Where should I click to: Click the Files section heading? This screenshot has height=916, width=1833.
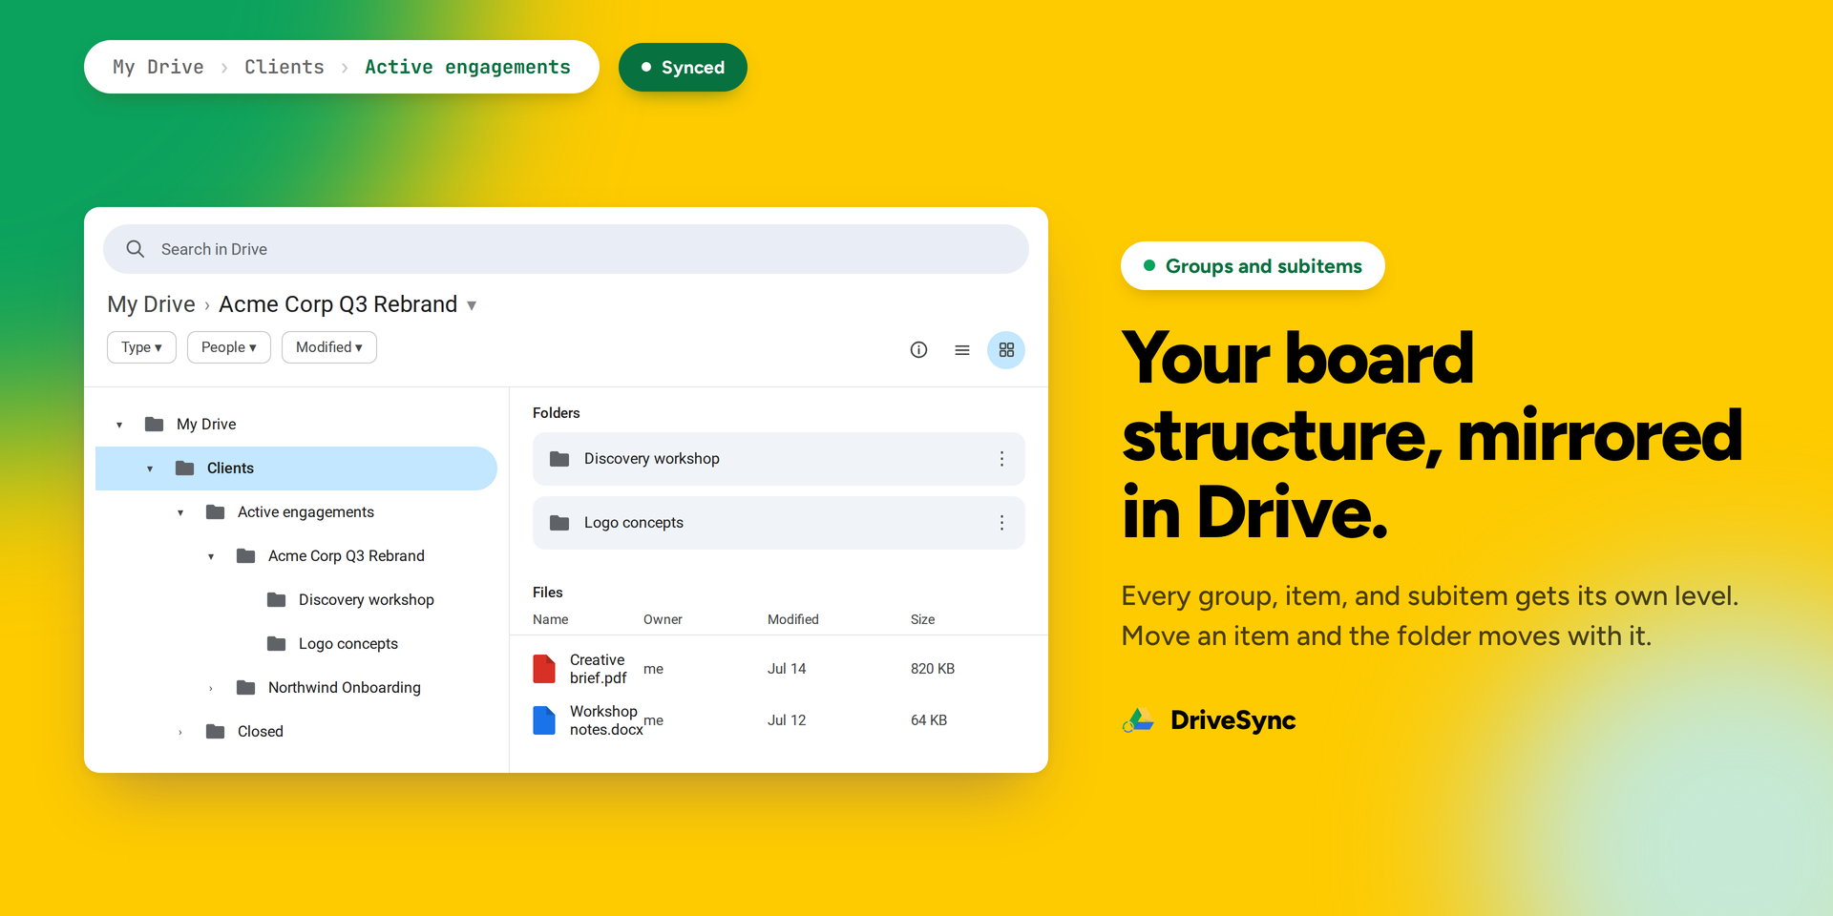point(548,593)
